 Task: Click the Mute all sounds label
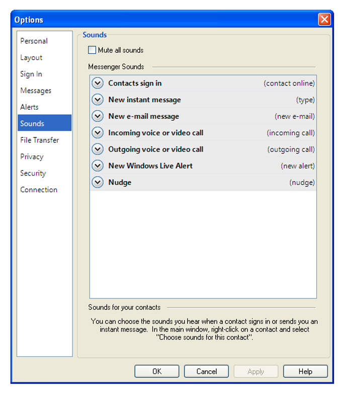click(x=121, y=50)
